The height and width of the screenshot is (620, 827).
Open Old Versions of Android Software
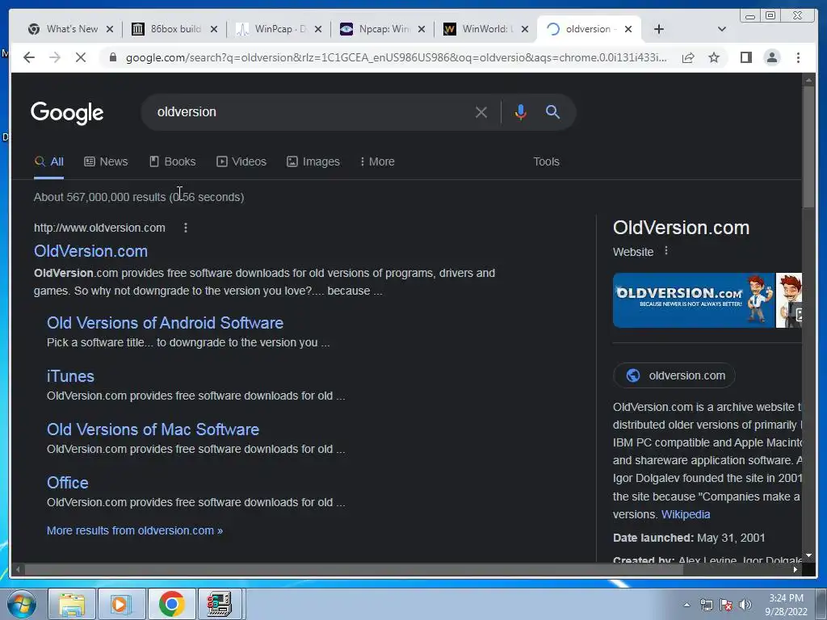(x=165, y=323)
